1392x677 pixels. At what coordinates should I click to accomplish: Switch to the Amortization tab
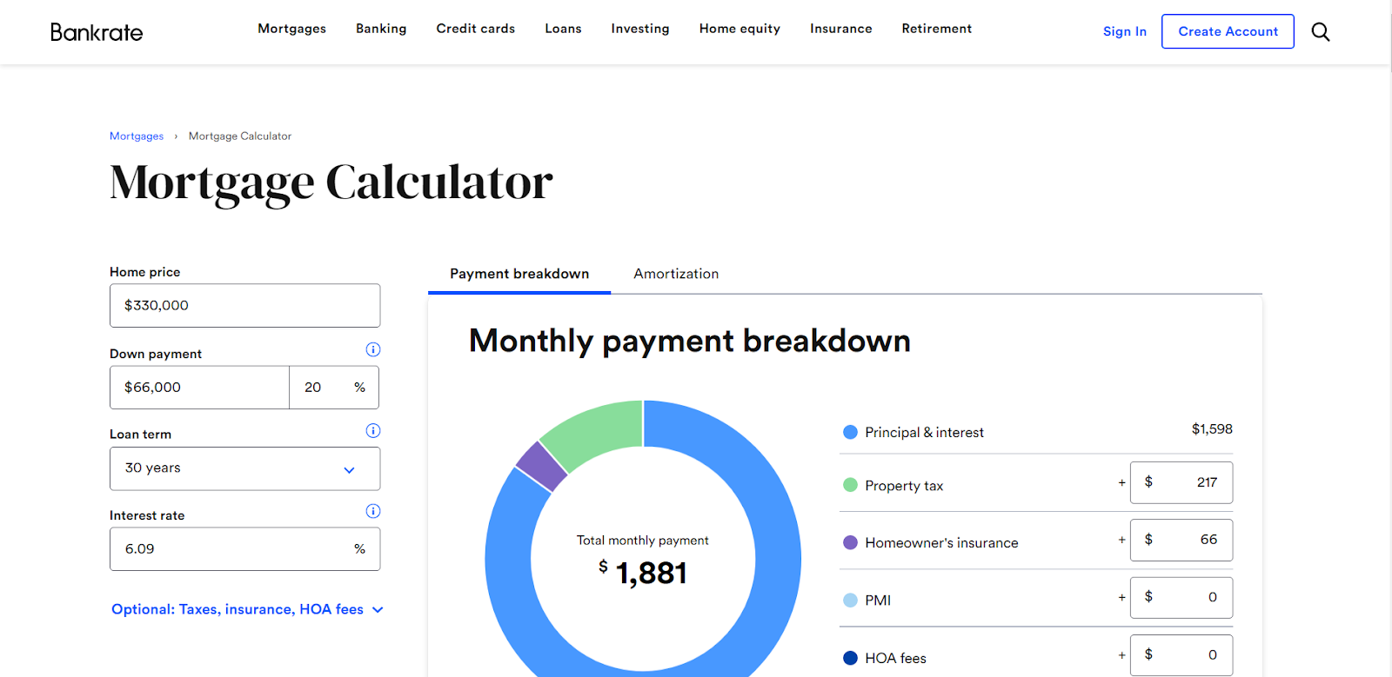click(676, 274)
